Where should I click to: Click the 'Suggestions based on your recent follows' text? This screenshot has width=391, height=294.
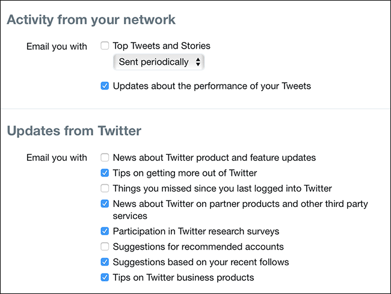pyautogui.click(x=201, y=262)
